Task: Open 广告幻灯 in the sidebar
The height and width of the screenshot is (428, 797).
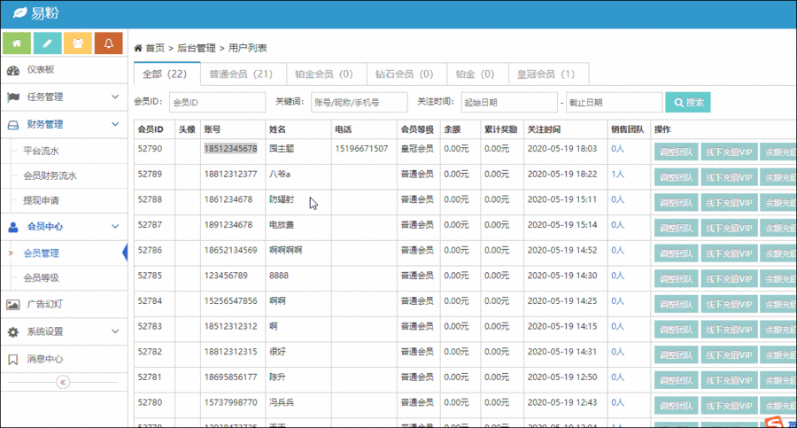Action: (x=44, y=304)
